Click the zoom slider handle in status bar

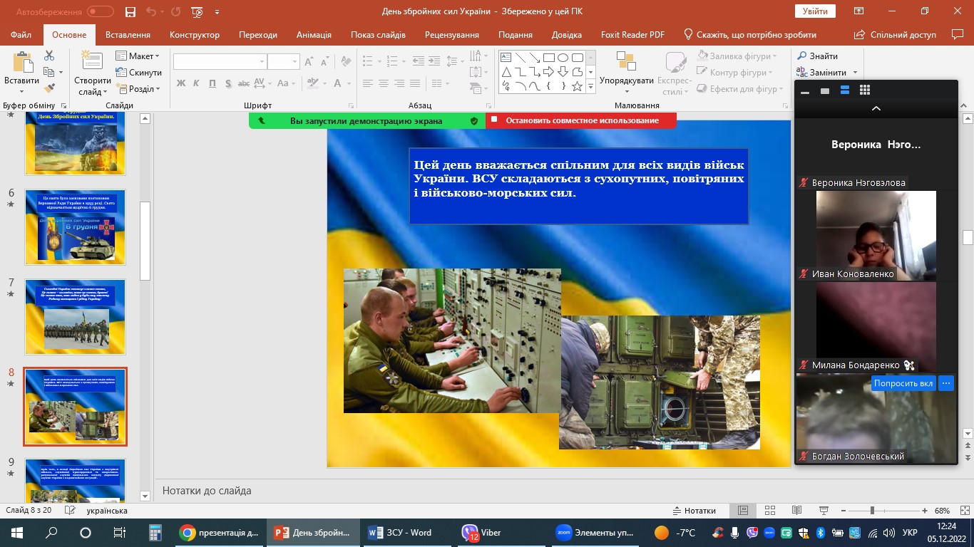point(872,511)
